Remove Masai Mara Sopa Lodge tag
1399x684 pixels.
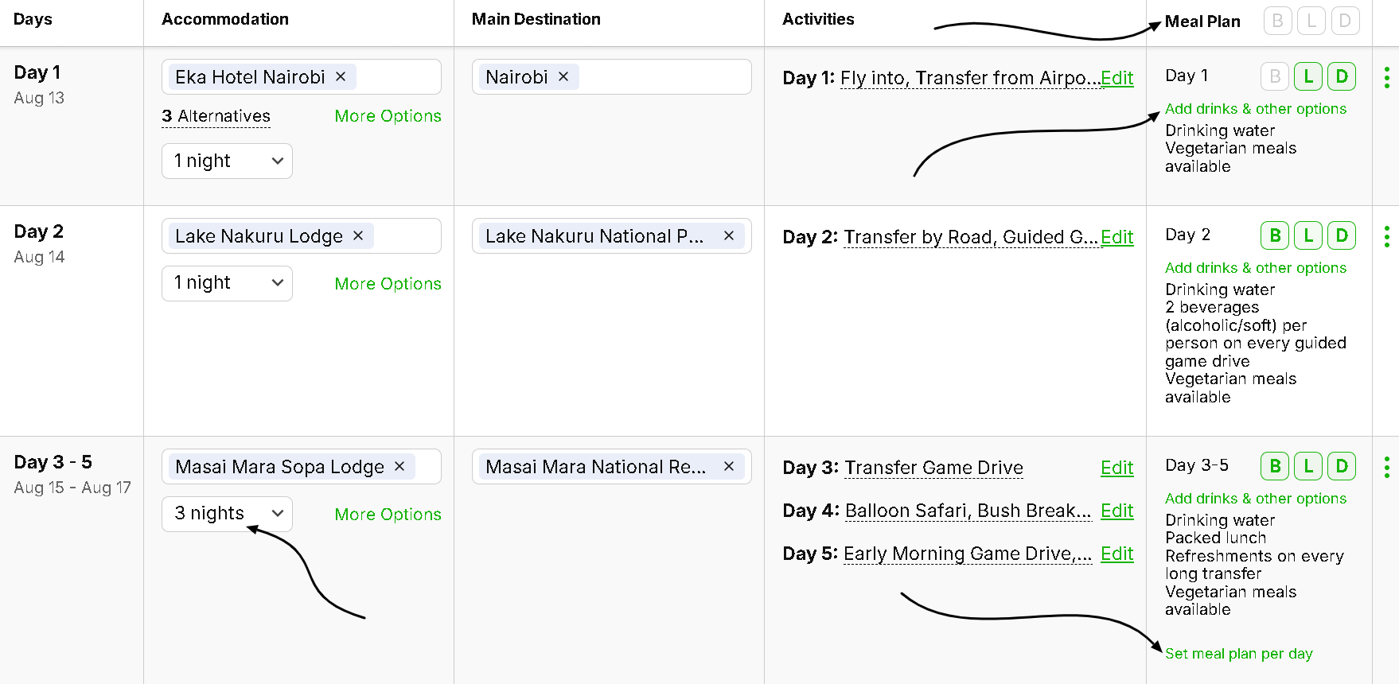pyautogui.click(x=399, y=466)
